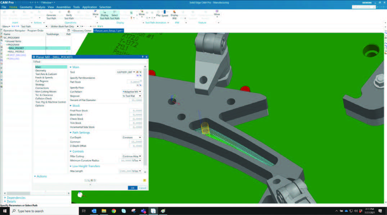Screen dimensions: 387x215
Task: Open More in the Operations group
Action: (x=95, y=13)
